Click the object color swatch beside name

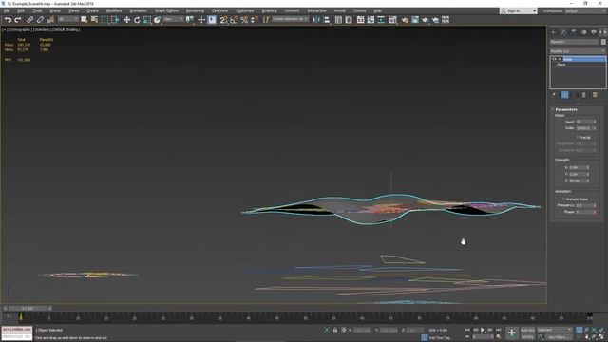[x=603, y=42]
